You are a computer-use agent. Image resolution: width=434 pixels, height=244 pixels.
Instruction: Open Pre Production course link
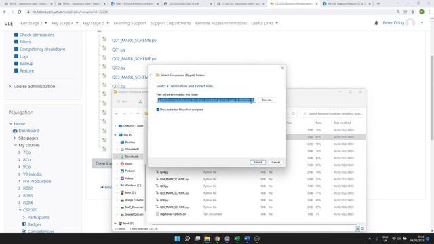point(37,181)
